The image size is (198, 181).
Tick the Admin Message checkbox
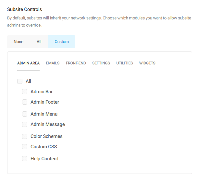pos(25,124)
